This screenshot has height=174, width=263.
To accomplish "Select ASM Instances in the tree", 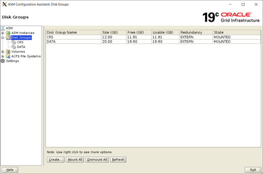I will 23,33.
